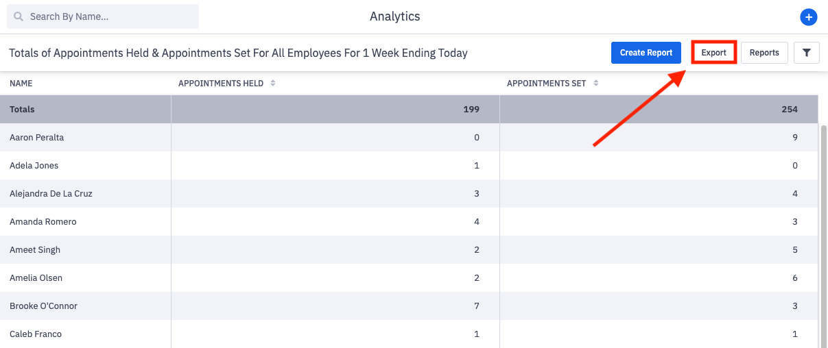
Task: Click the vertical table scrollbar
Action: click(823, 233)
